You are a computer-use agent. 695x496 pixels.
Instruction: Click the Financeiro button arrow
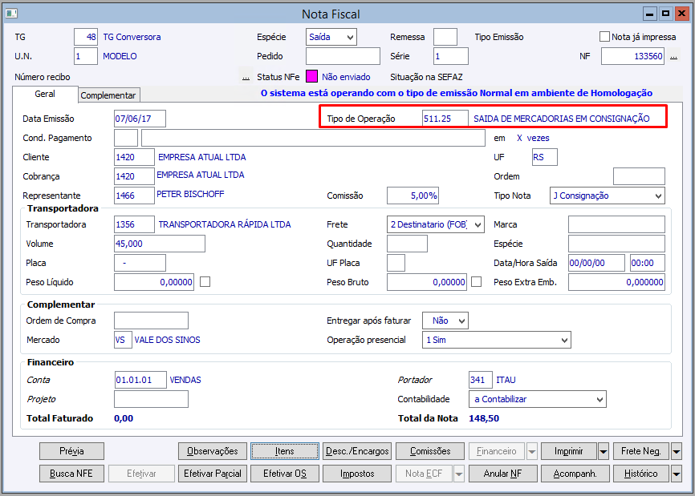[x=532, y=451]
